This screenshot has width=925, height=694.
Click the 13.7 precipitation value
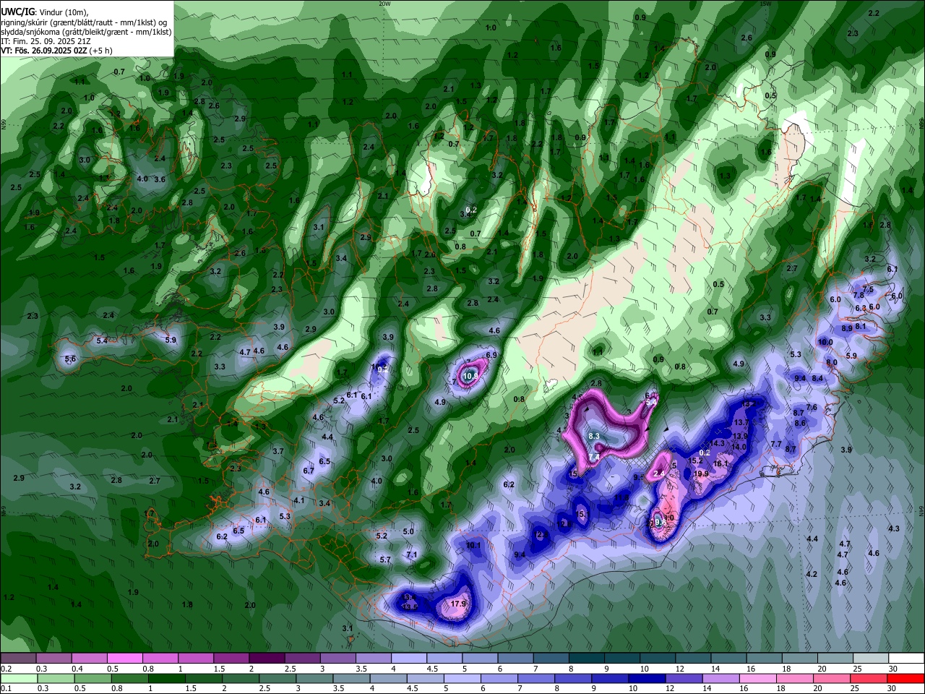[x=741, y=423]
